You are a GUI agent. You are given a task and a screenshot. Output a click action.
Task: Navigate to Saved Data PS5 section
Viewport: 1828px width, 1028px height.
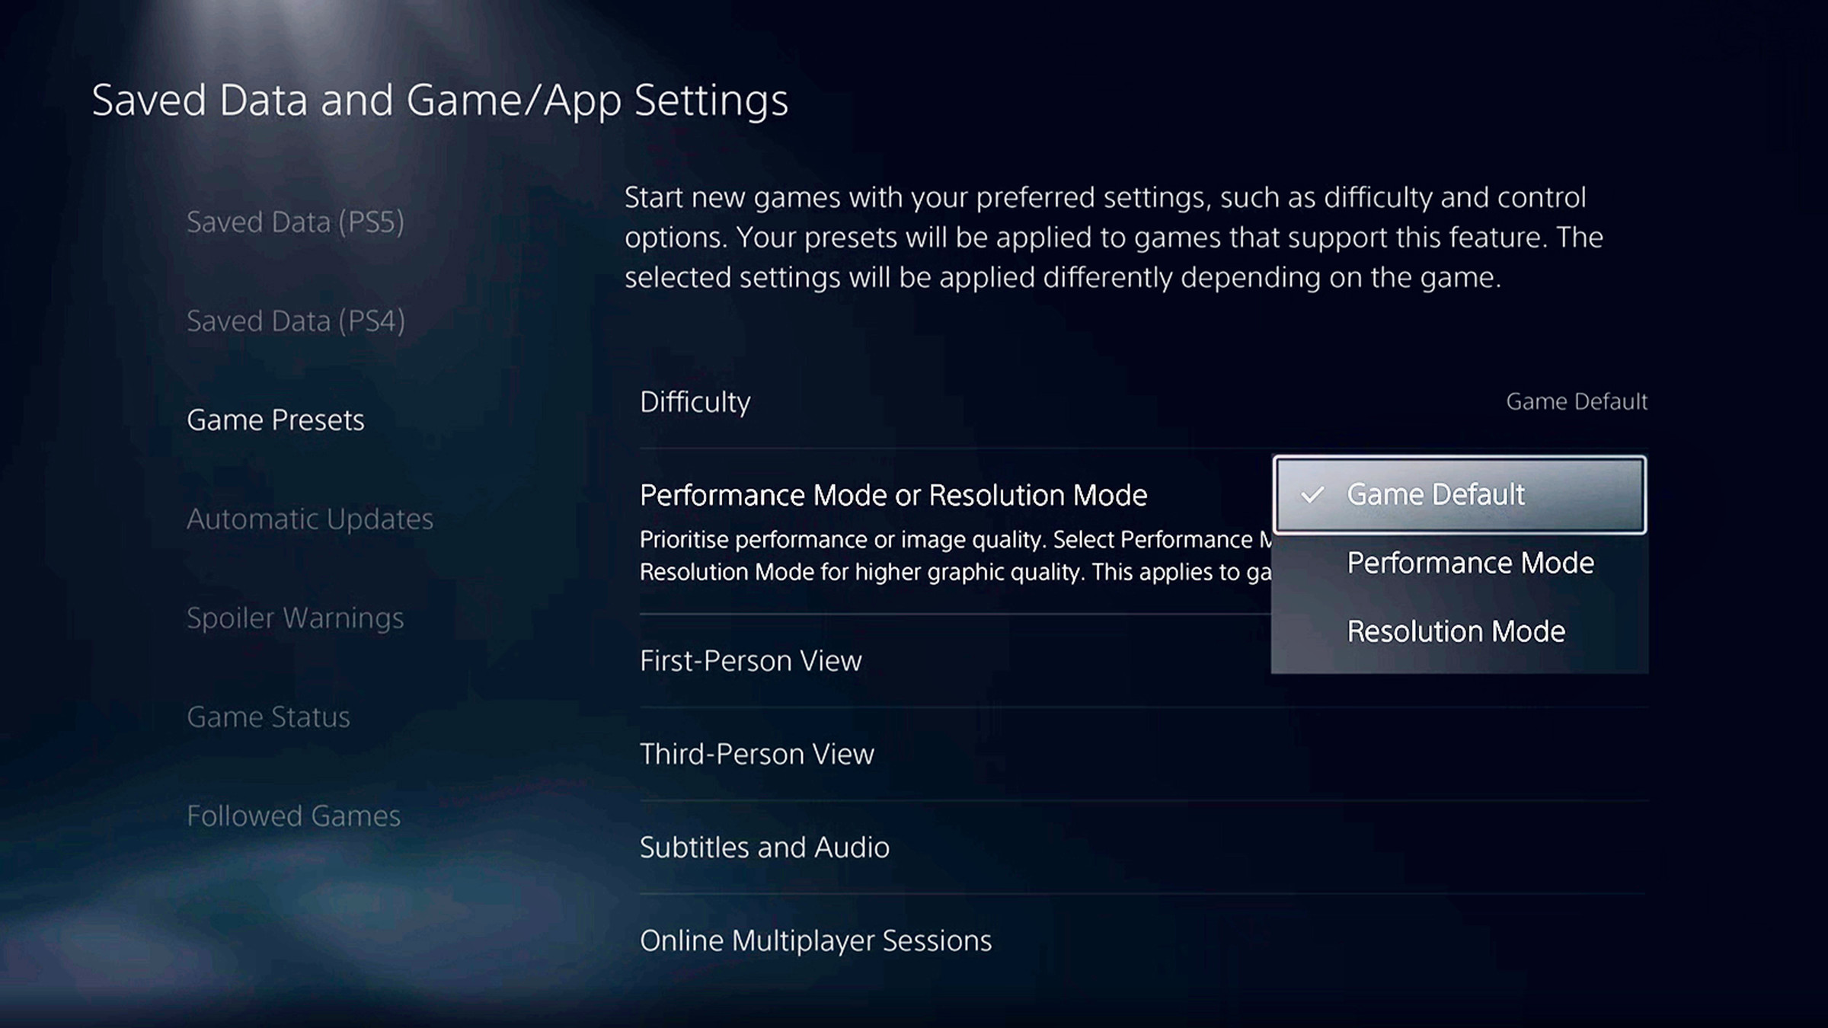[292, 221]
